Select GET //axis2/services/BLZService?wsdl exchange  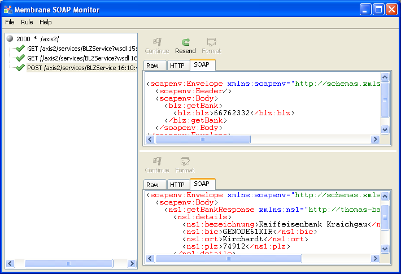pos(82,58)
